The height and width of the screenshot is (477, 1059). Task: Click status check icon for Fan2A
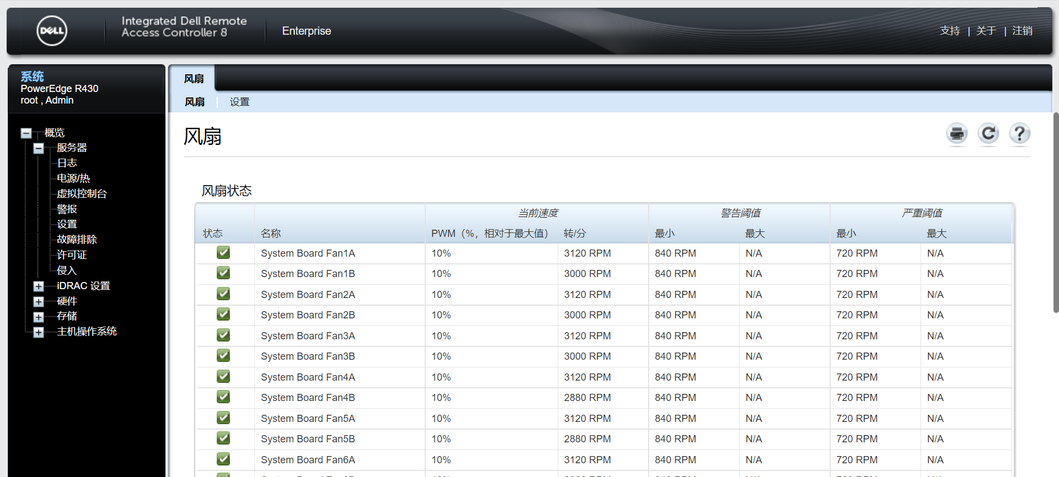tap(223, 294)
